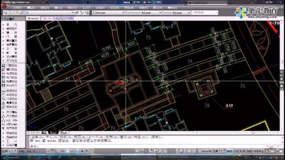This screenshot has width=285, height=160.
Task: Switch to the 布局2 layout tab
Action: click(63, 133)
